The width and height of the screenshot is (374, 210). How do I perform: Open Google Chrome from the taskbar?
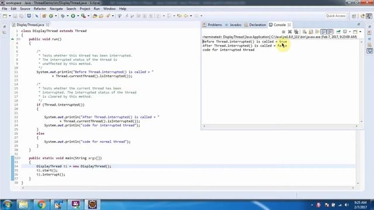pyautogui.click(x=41, y=205)
